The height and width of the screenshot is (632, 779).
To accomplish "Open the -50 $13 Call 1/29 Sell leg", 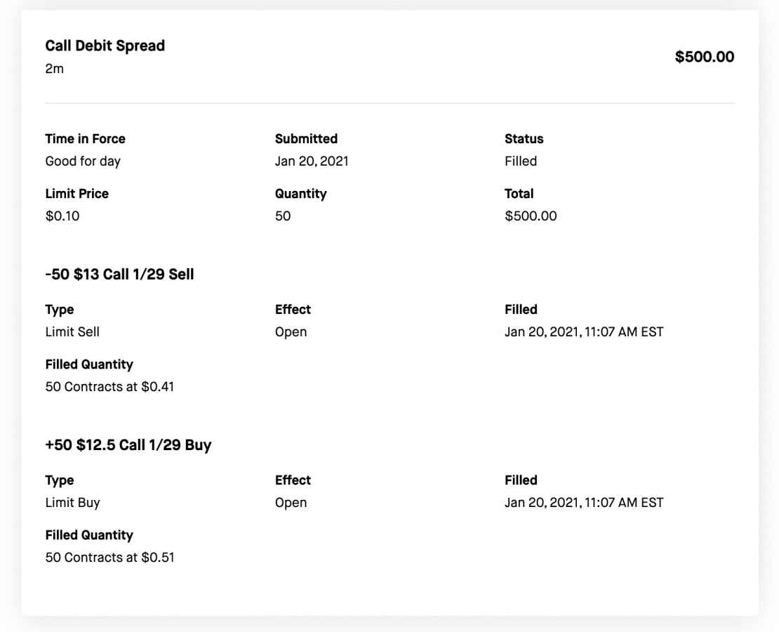I will click(x=119, y=274).
